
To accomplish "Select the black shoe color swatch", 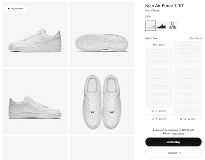I will [x=162, y=25].
